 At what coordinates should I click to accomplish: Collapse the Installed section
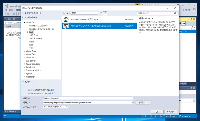tap(23, 17)
